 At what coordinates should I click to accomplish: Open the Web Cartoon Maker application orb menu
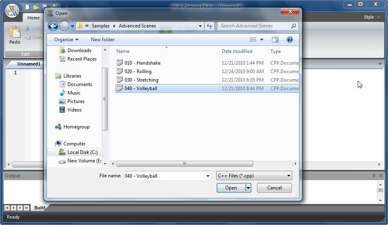[x=13, y=11]
